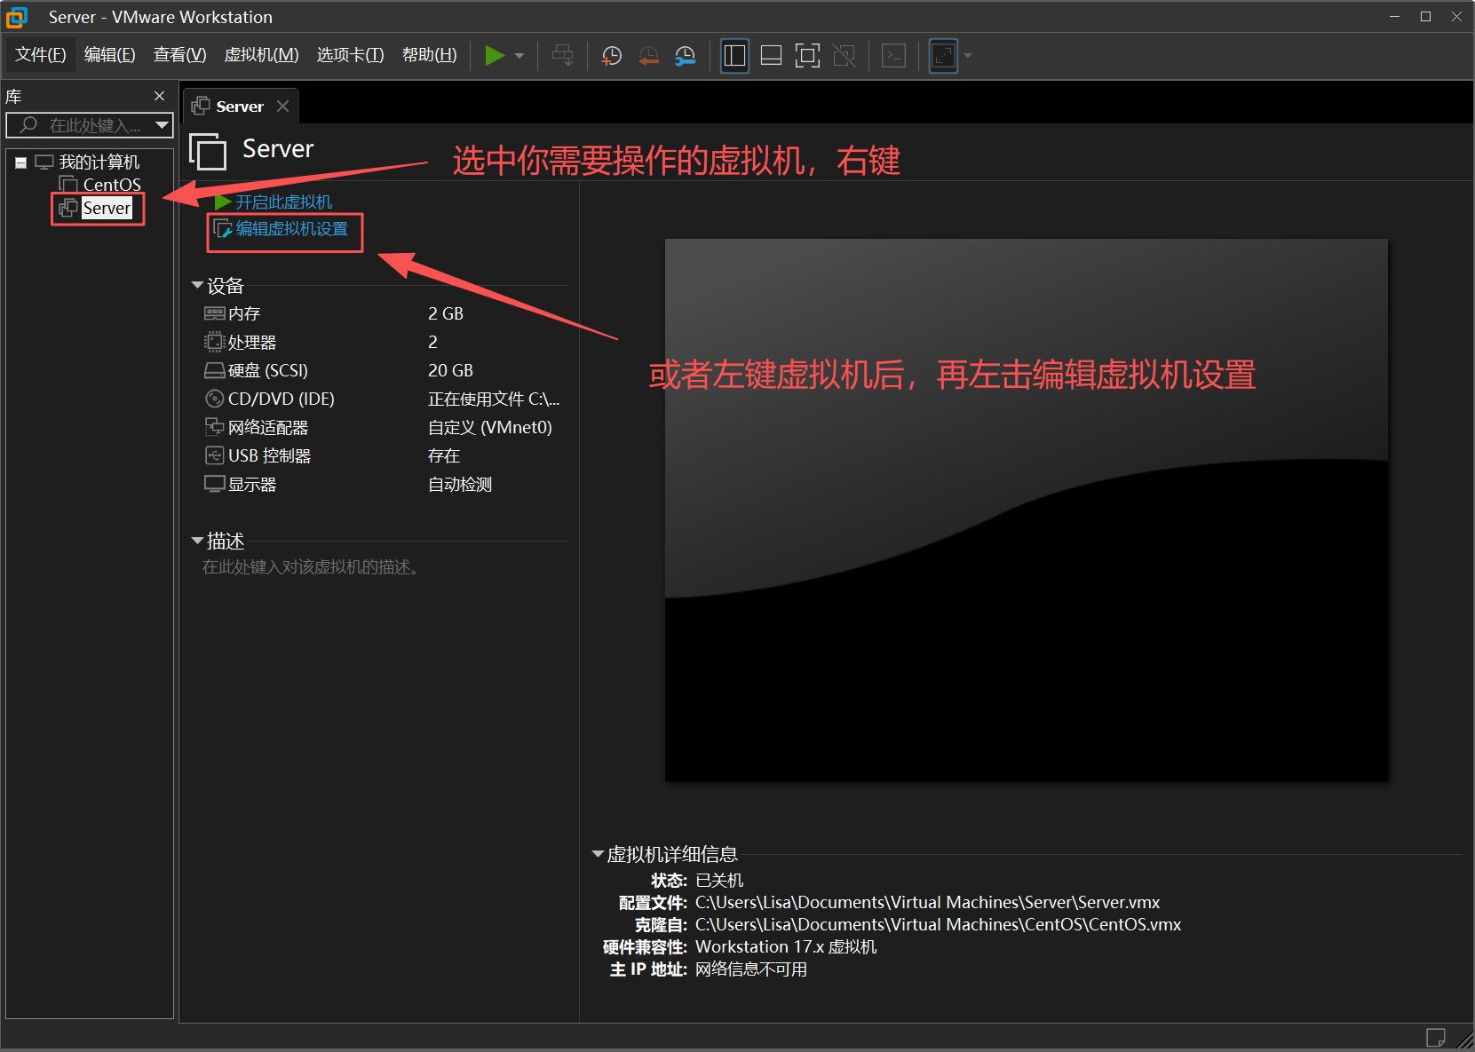Toggle the thumbnail bar view

point(771,56)
